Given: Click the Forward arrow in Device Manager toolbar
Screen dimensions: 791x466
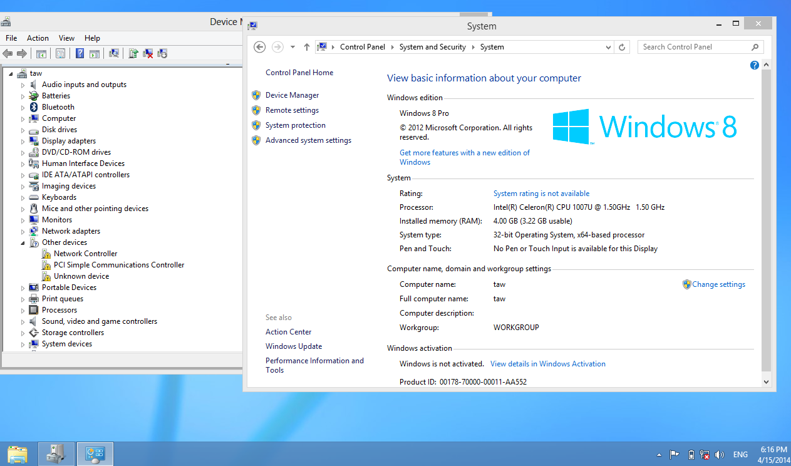Looking at the screenshot, I should click(x=22, y=54).
